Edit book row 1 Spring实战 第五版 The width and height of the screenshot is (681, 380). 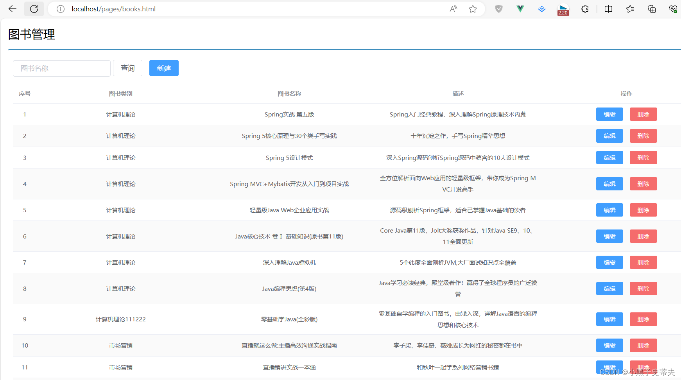609,114
